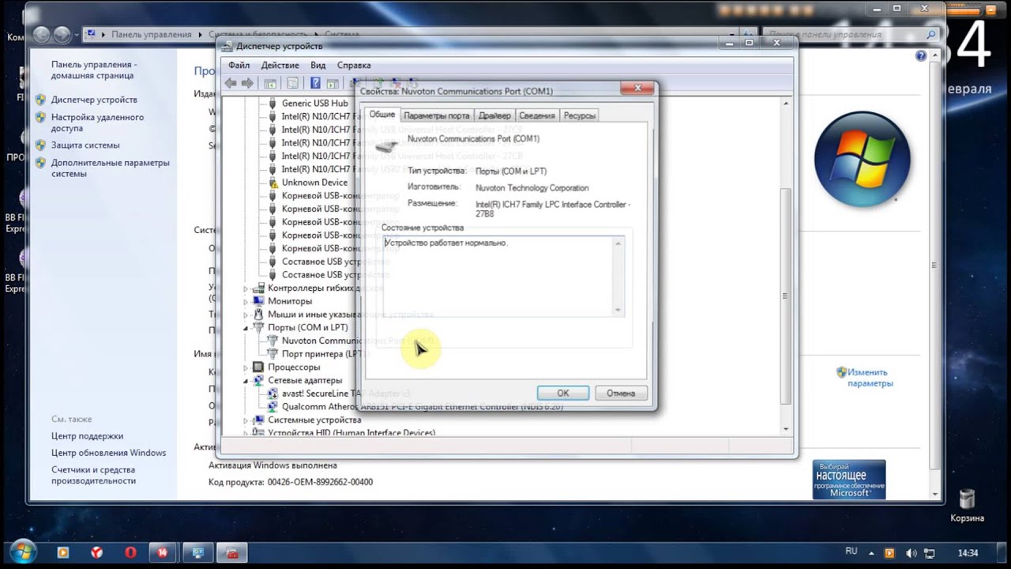
Task: Click Панель управления - домашняя страница link
Action: tap(94, 70)
